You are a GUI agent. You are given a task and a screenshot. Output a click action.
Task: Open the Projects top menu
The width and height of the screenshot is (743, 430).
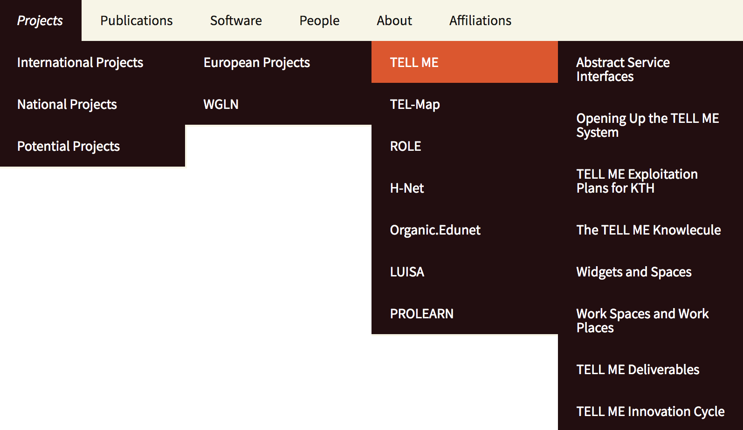pos(40,20)
